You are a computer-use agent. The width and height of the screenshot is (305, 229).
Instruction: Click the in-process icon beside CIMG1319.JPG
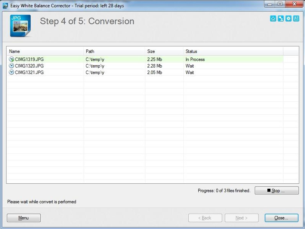12,59
